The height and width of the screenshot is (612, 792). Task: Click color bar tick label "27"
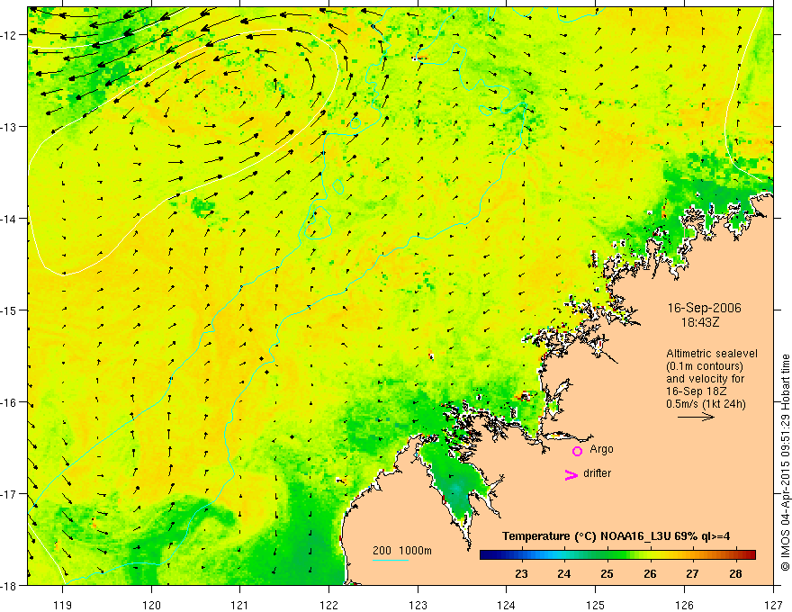tap(692, 573)
